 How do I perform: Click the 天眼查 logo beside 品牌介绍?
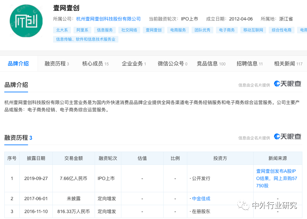click(x=288, y=84)
